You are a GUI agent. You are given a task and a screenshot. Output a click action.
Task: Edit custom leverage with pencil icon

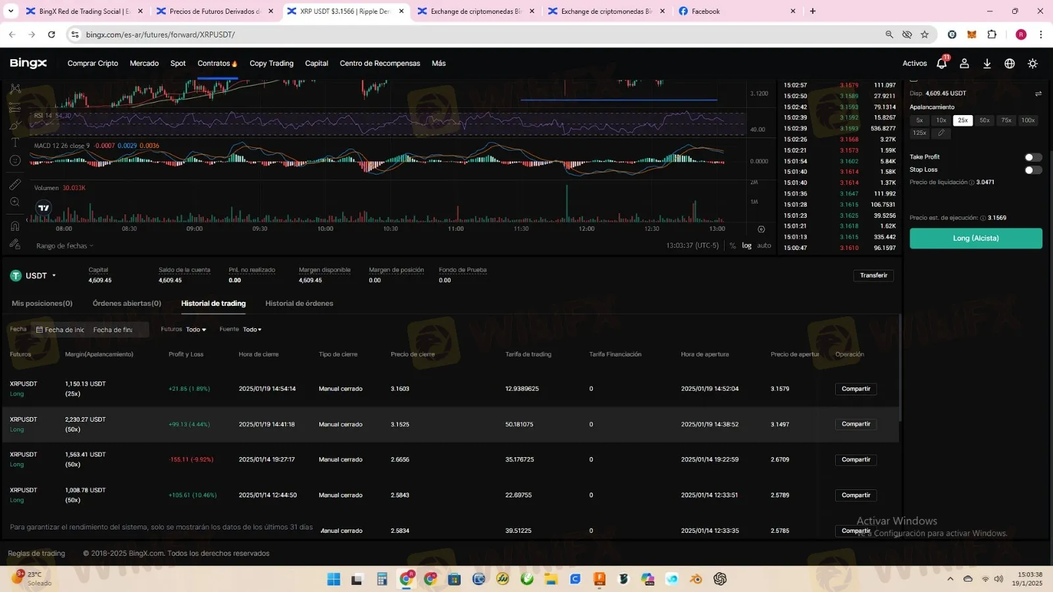click(941, 133)
